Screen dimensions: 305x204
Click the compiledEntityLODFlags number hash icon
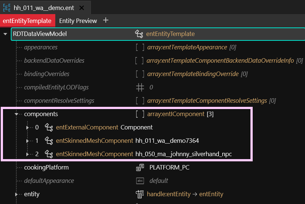[140, 88]
